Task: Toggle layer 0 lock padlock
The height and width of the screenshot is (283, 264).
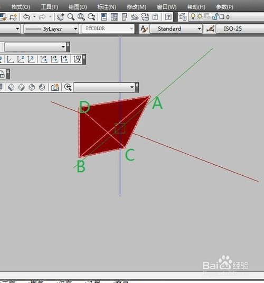Action: (x=215, y=16)
